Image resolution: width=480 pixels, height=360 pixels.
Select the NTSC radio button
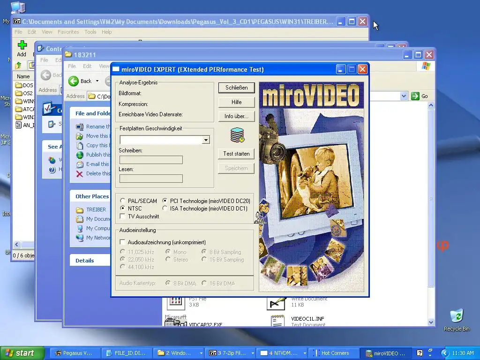[x=122, y=209]
